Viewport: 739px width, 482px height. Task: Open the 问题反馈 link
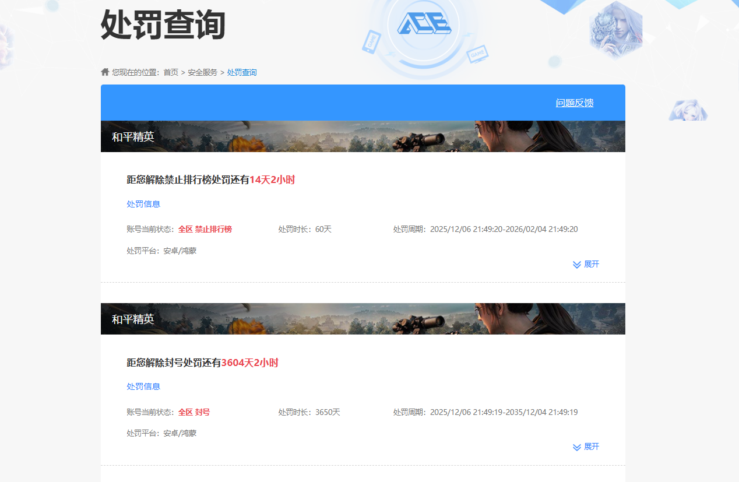tap(574, 103)
